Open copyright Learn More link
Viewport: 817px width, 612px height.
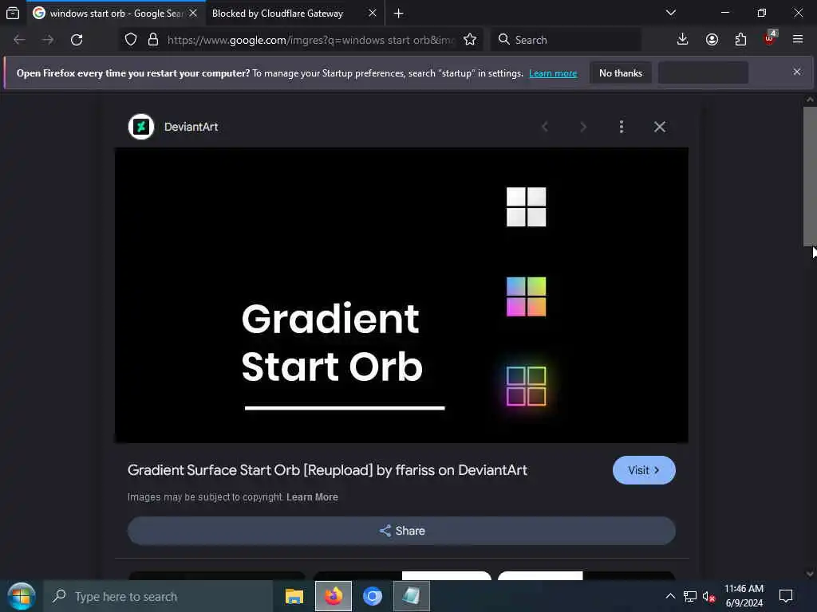coord(312,497)
